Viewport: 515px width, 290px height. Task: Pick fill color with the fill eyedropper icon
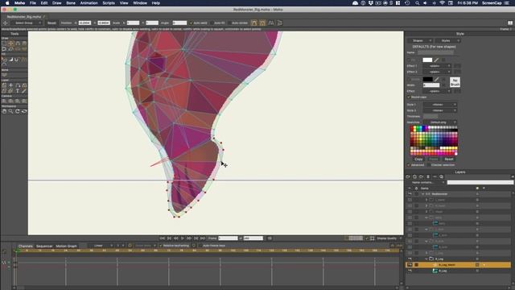coord(436,60)
